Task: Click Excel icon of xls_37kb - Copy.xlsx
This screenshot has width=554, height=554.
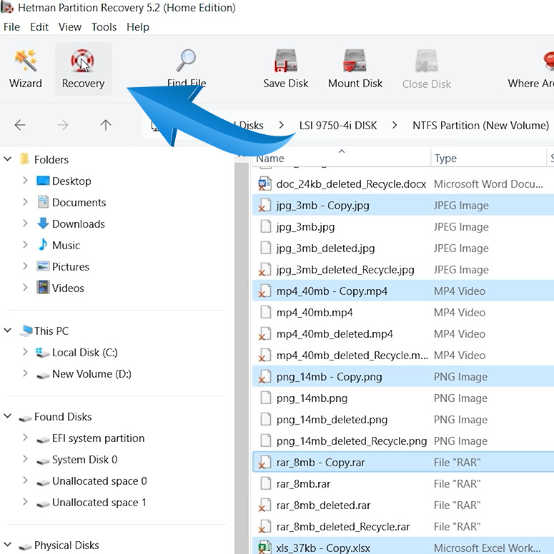Action: pos(265,548)
